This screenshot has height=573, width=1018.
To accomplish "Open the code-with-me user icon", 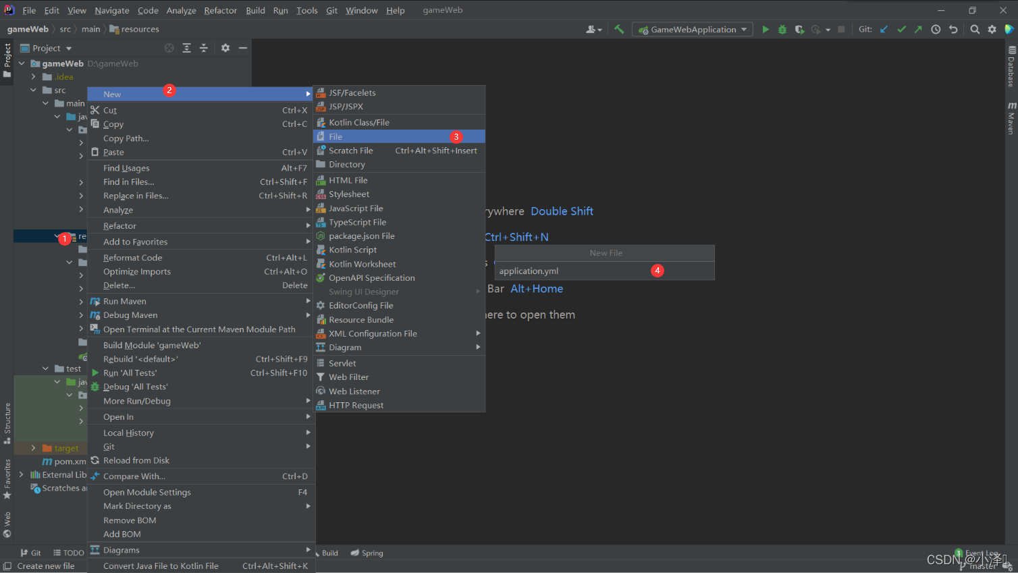I will click(593, 29).
